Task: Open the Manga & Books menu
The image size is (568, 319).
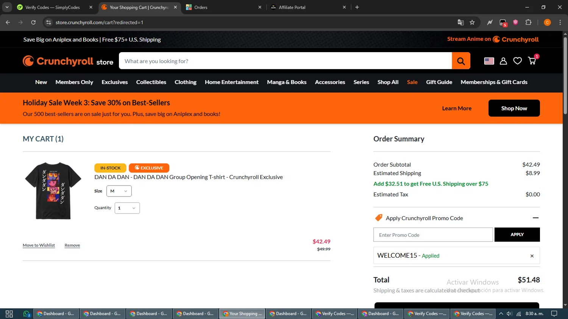Action: pyautogui.click(x=287, y=82)
